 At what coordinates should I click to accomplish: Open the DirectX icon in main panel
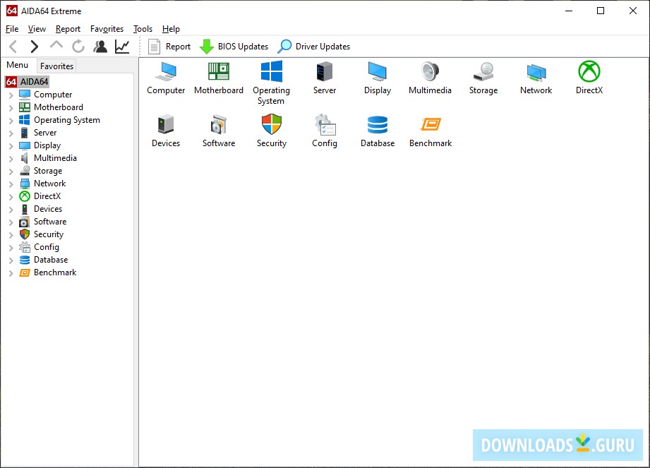(x=589, y=72)
